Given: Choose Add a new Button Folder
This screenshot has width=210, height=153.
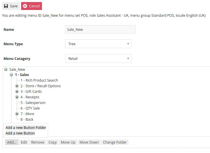Looking at the screenshot, I should [x=26, y=127].
